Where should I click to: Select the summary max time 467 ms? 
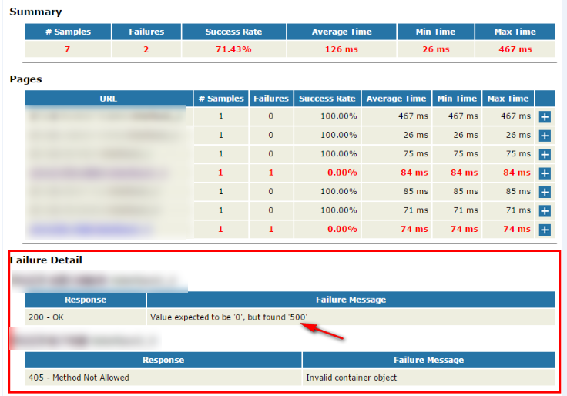pyautogui.click(x=515, y=49)
